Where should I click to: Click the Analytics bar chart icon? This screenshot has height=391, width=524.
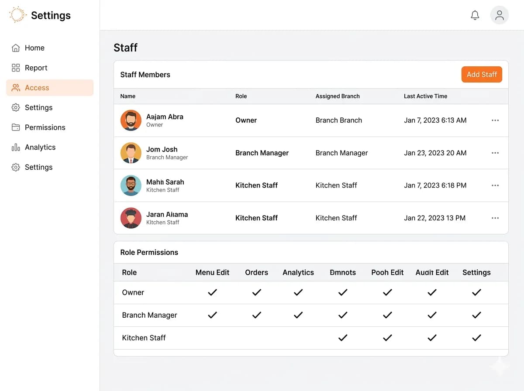point(16,147)
